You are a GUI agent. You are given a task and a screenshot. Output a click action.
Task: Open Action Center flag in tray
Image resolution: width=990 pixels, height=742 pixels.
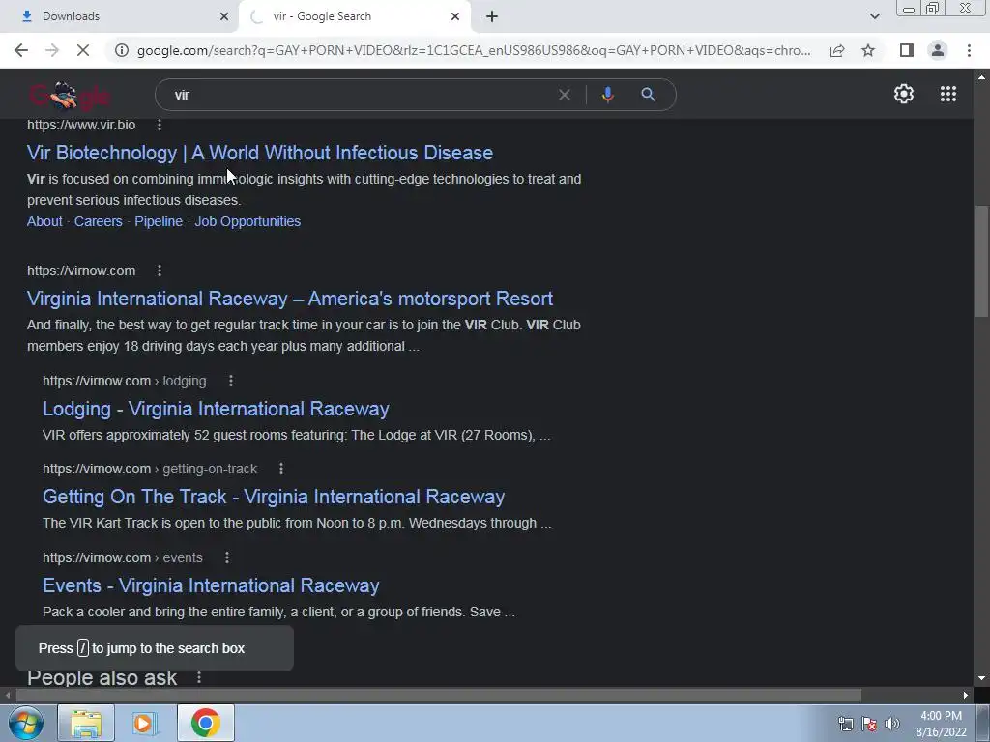[x=869, y=724]
